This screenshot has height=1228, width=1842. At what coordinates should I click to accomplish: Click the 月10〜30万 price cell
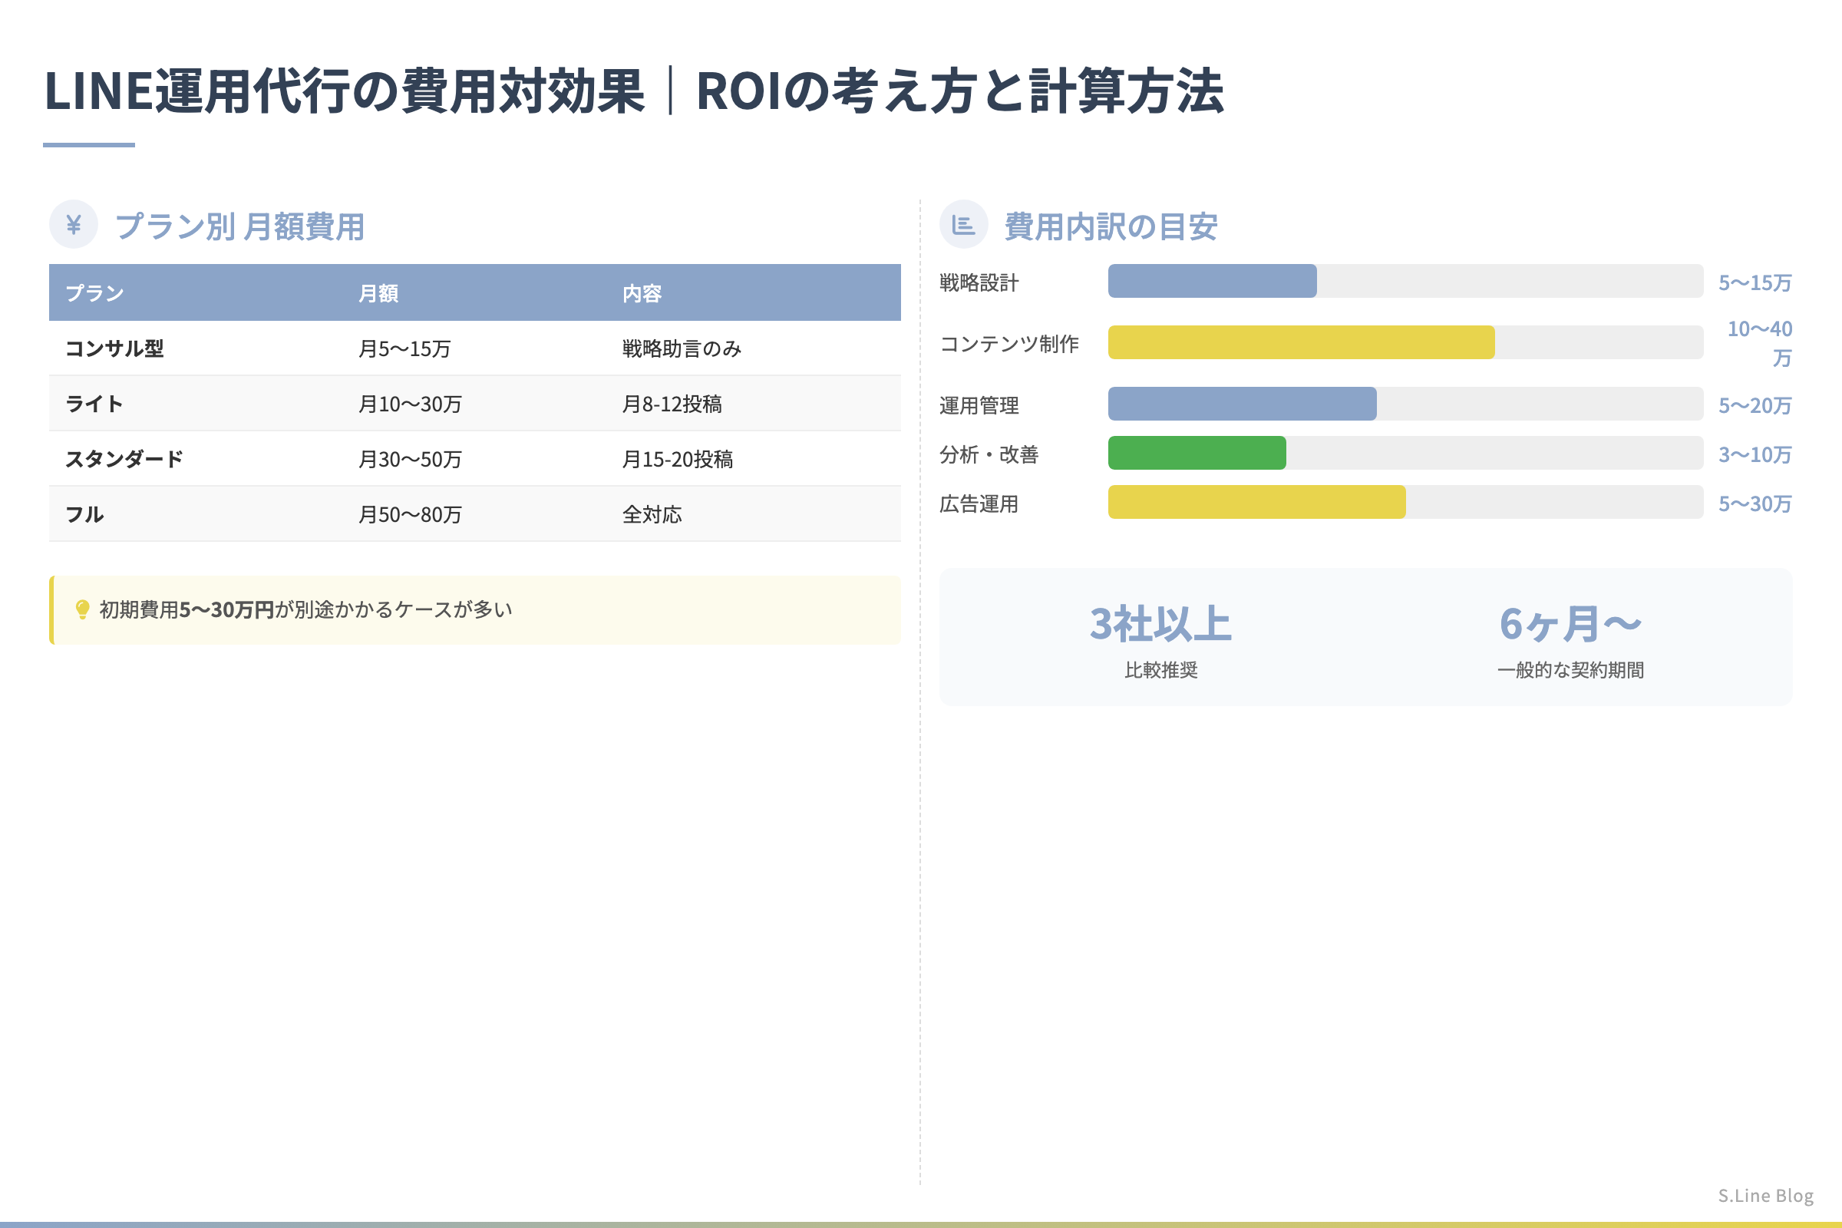click(x=410, y=404)
